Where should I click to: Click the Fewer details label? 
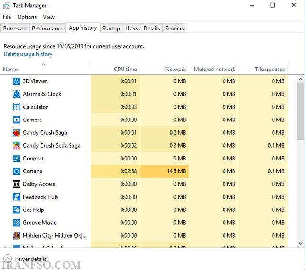coord(30,259)
